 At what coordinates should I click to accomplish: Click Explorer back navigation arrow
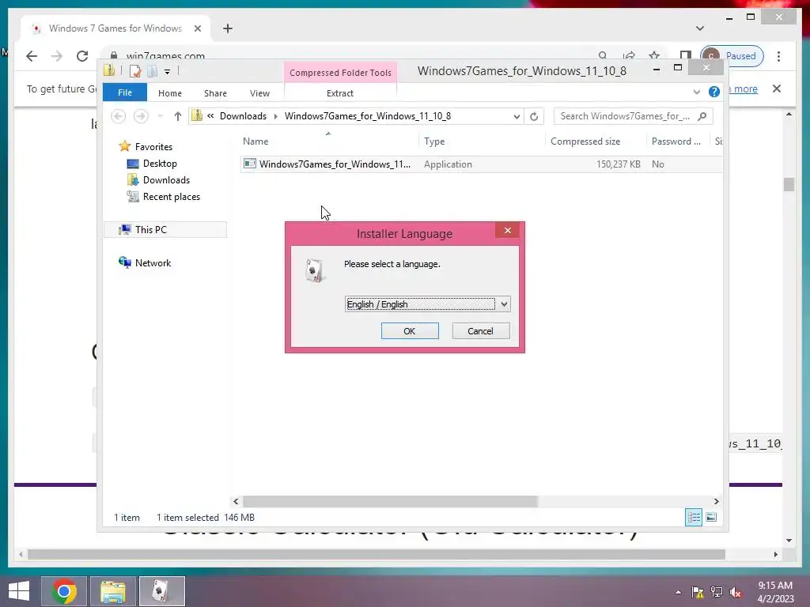(x=119, y=116)
